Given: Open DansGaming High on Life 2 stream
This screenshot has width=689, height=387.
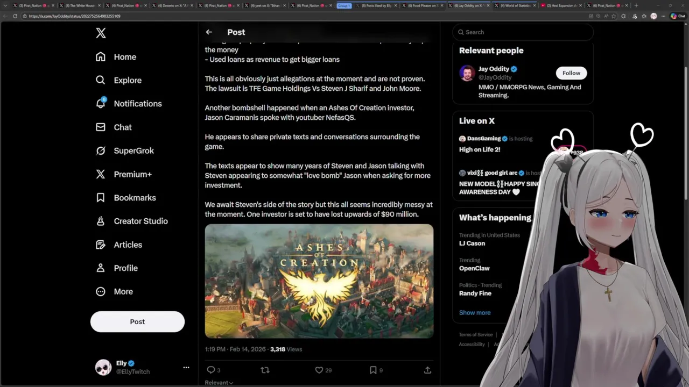Looking at the screenshot, I should pyautogui.click(x=496, y=144).
